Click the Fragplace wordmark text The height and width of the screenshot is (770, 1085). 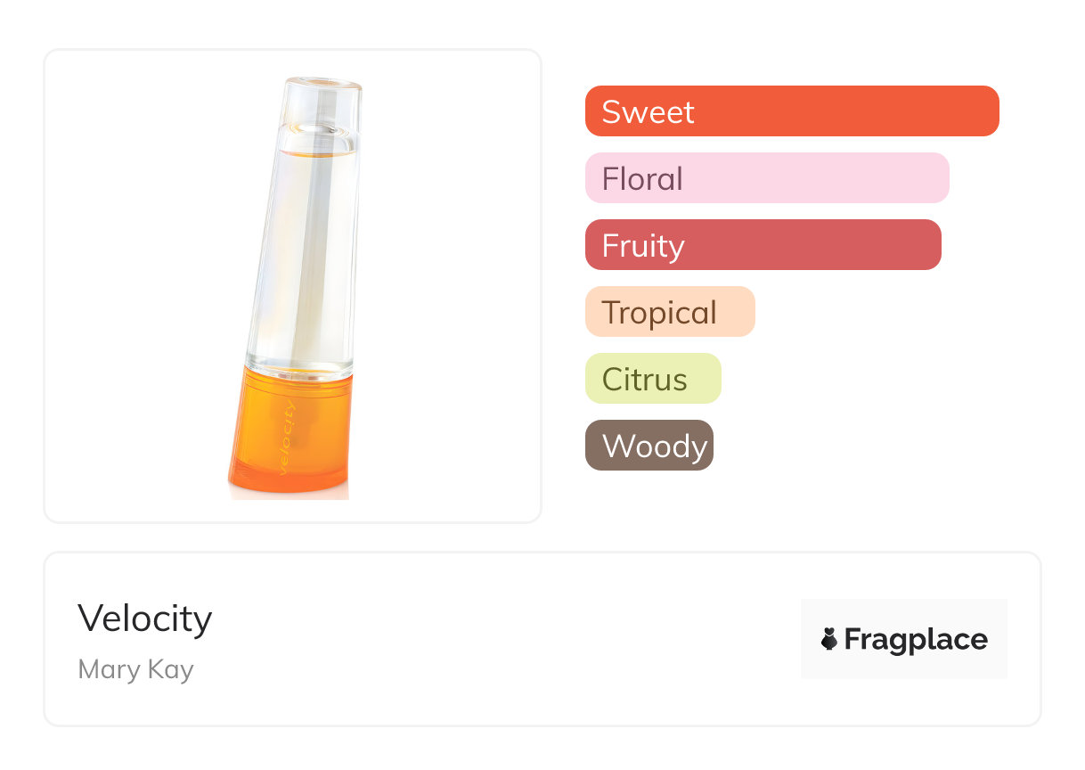point(916,640)
